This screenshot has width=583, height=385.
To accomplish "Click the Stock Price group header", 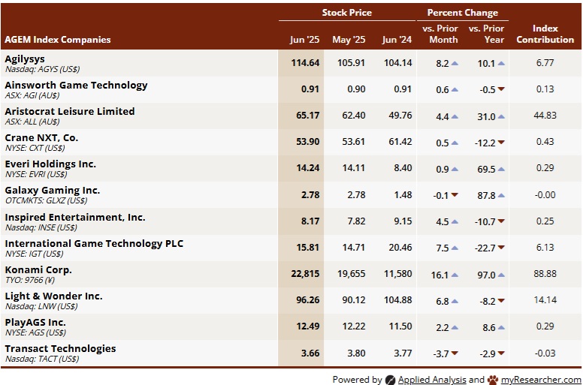I will 347,13.
